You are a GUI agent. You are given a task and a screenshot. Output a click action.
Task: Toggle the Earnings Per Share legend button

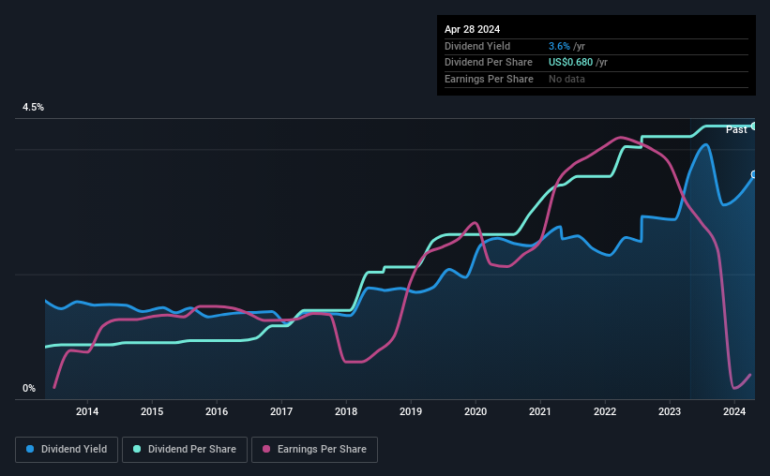click(314, 450)
